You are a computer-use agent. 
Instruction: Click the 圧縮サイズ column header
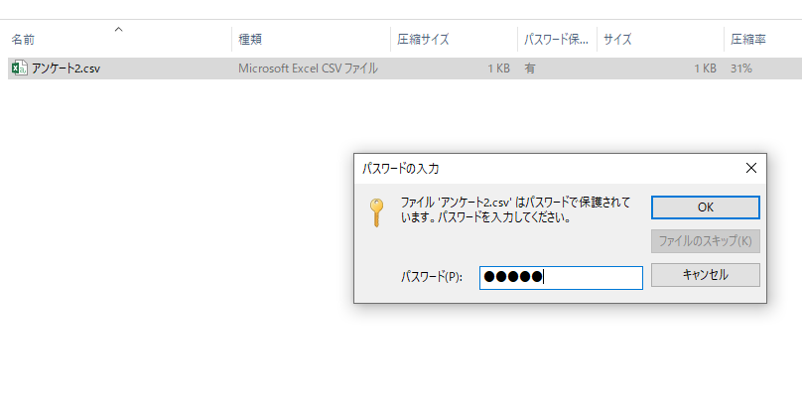423,40
